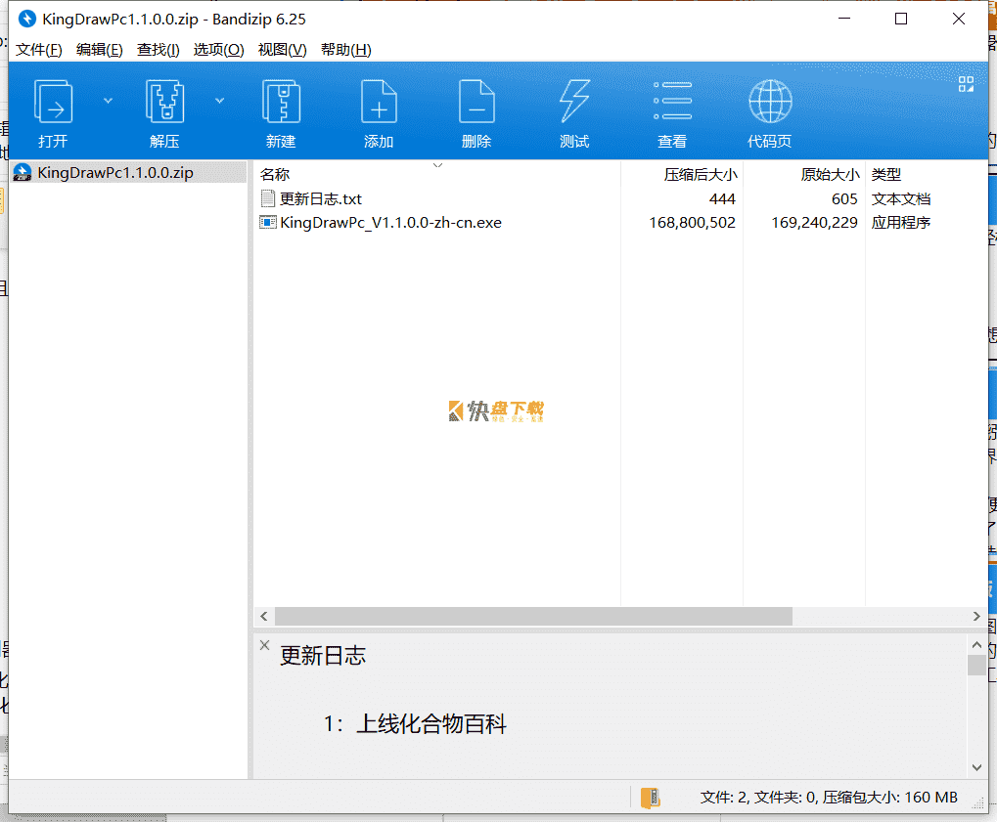The width and height of the screenshot is (997, 822).
Task: Expand the dropdown arrow next to 打开
Action: 108,101
